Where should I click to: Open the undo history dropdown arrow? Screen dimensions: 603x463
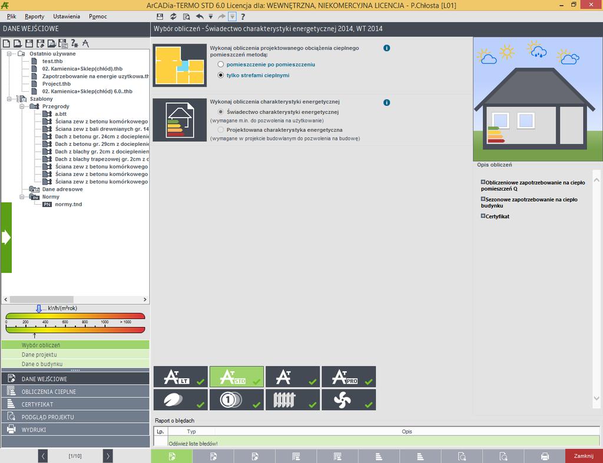[x=211, y=16]
